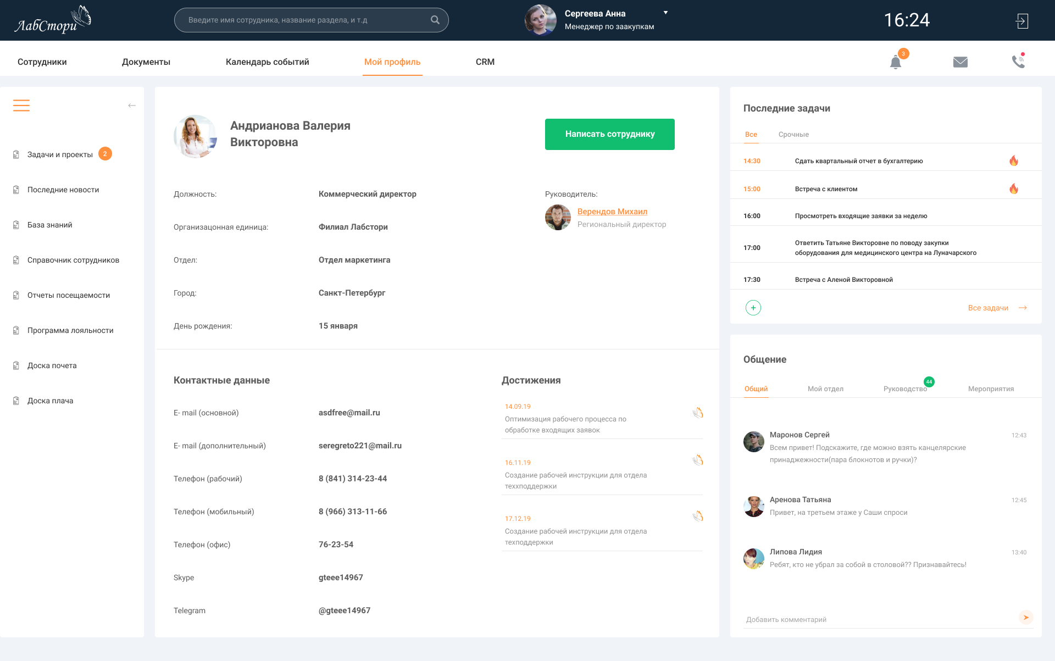The height and width of the screenshot is (661, 1055).
Task: Click icon next to База знаний
Action: (16, 225)
